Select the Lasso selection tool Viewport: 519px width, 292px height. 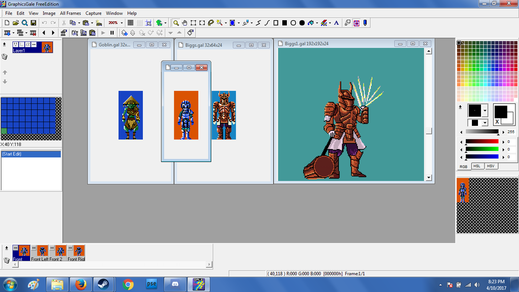coord(210,23)
